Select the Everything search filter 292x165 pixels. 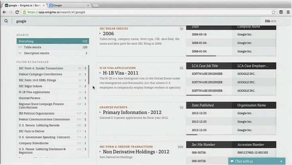tap(53, 41)
